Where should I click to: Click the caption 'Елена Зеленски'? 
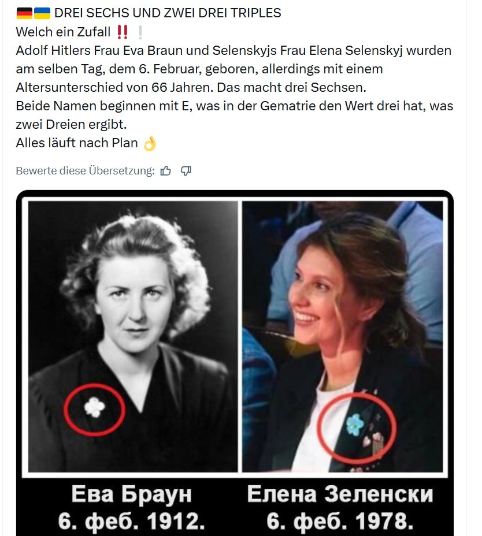click(x=340, y=494)
